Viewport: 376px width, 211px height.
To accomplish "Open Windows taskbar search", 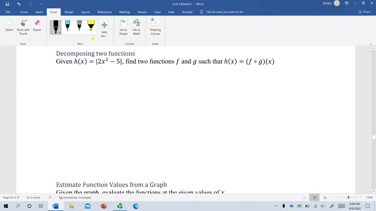I will coord(18,206).
